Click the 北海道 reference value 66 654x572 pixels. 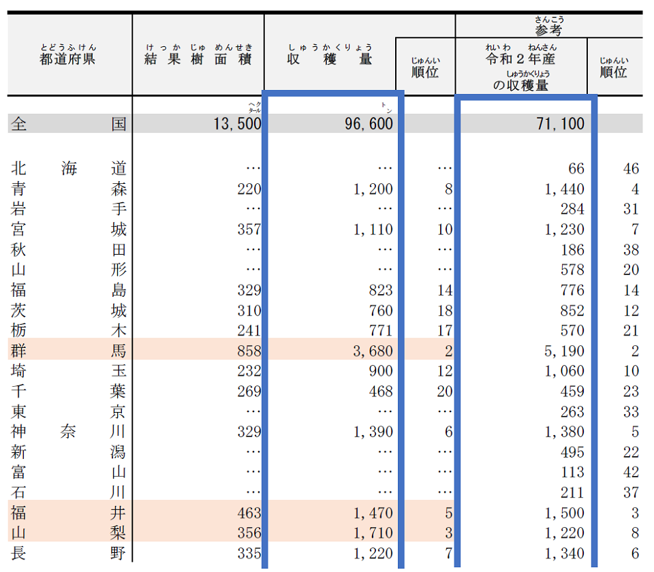point(576,169)
